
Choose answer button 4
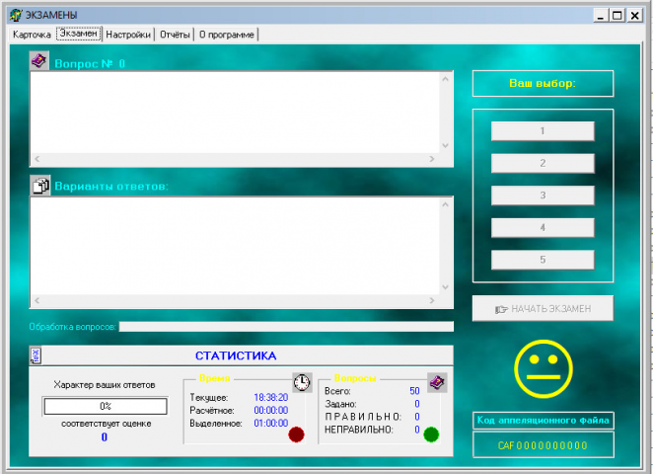[x=543, y=228]
